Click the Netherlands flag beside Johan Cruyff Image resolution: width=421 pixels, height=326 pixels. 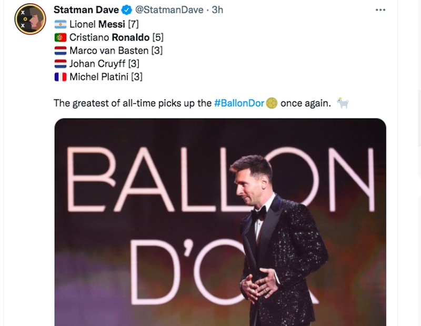point(59,65)
